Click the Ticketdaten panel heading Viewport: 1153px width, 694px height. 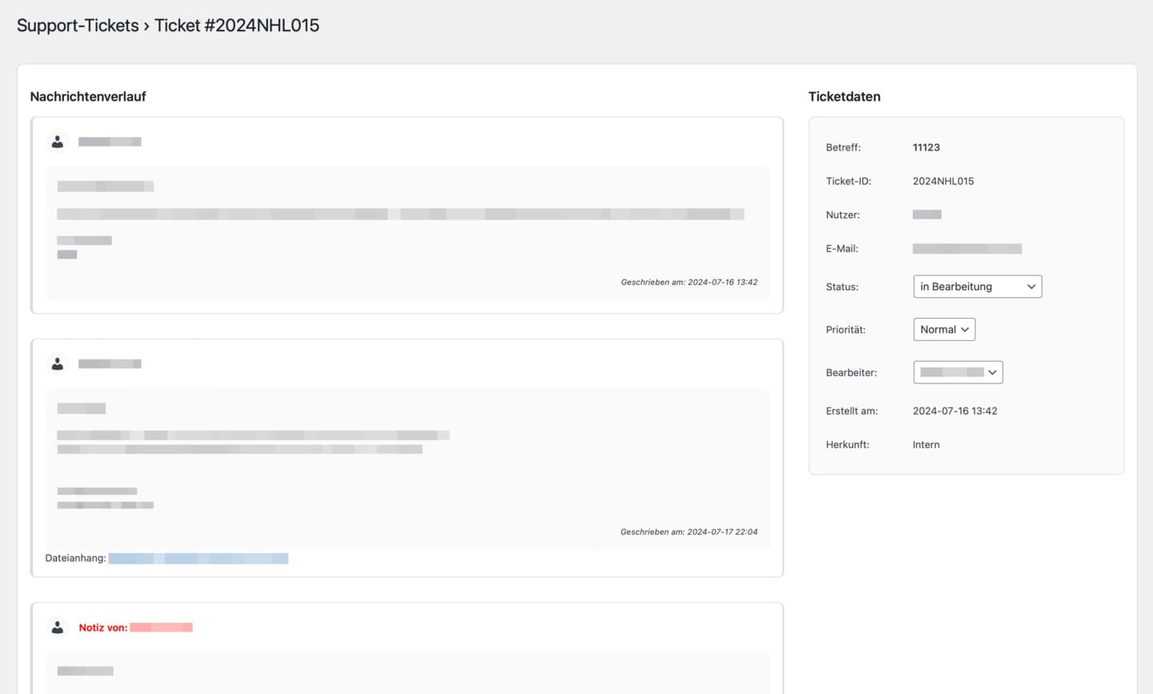click(x=844, y=97)
